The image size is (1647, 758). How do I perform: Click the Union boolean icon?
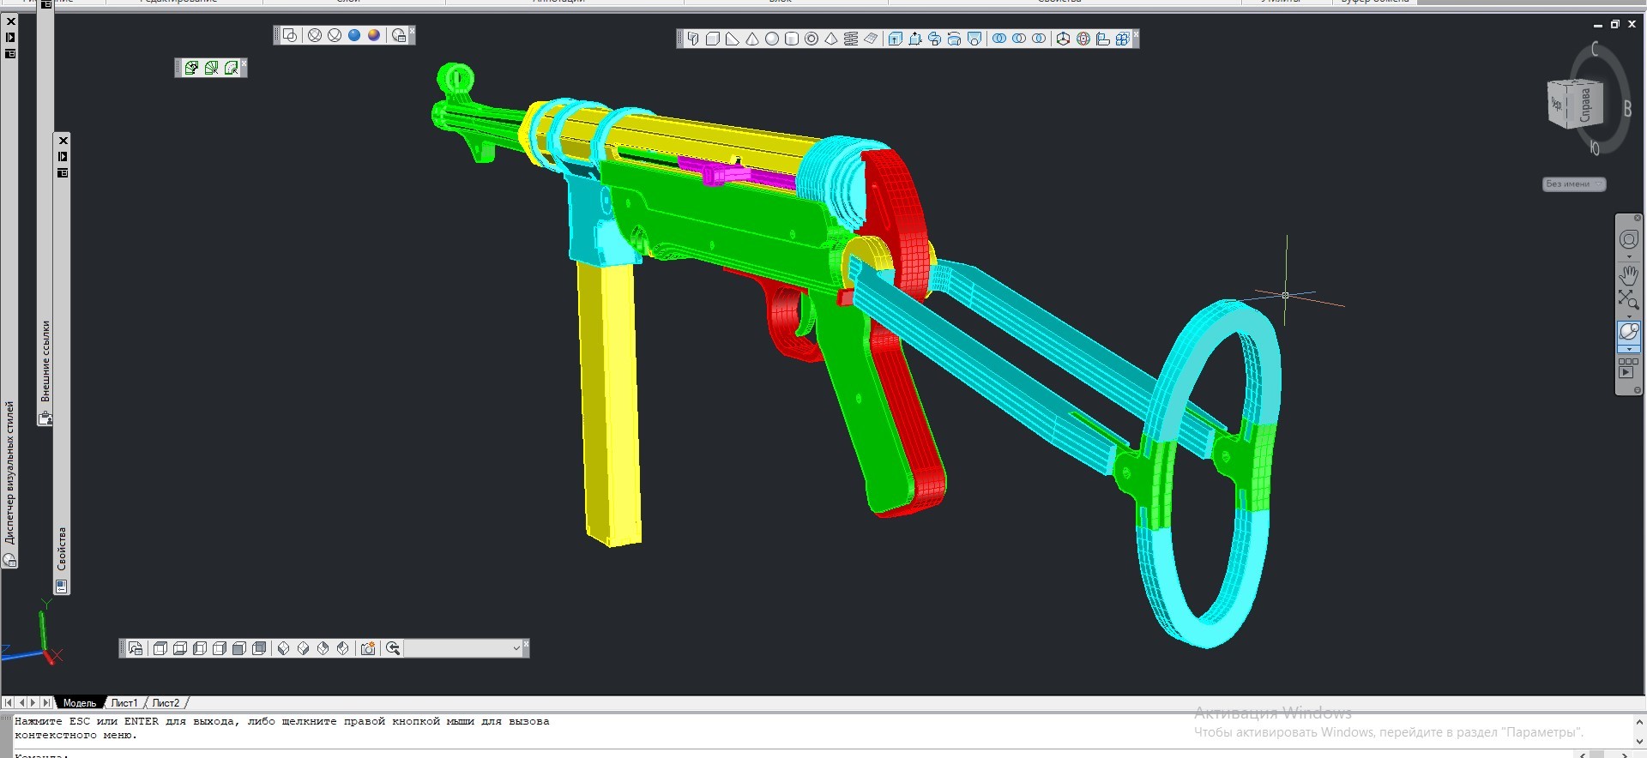999,39
